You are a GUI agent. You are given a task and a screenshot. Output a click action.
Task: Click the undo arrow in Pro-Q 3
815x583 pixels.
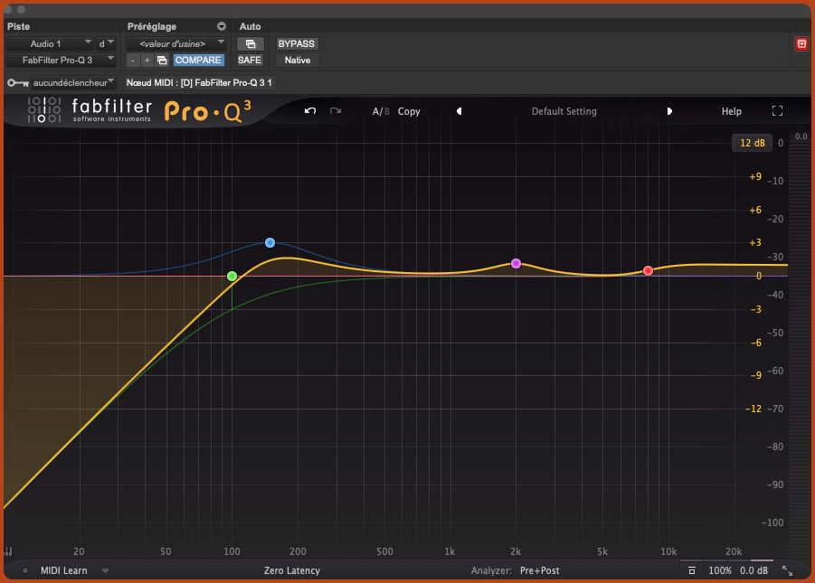coord(310,111)
